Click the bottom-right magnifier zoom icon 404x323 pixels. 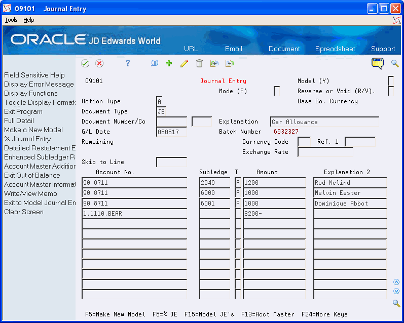396,303
